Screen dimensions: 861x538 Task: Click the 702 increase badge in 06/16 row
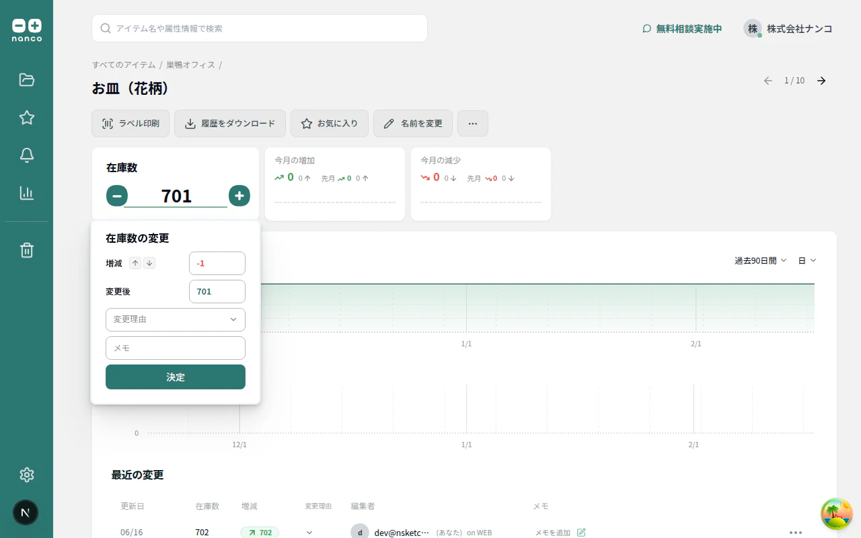coord(260,533)
